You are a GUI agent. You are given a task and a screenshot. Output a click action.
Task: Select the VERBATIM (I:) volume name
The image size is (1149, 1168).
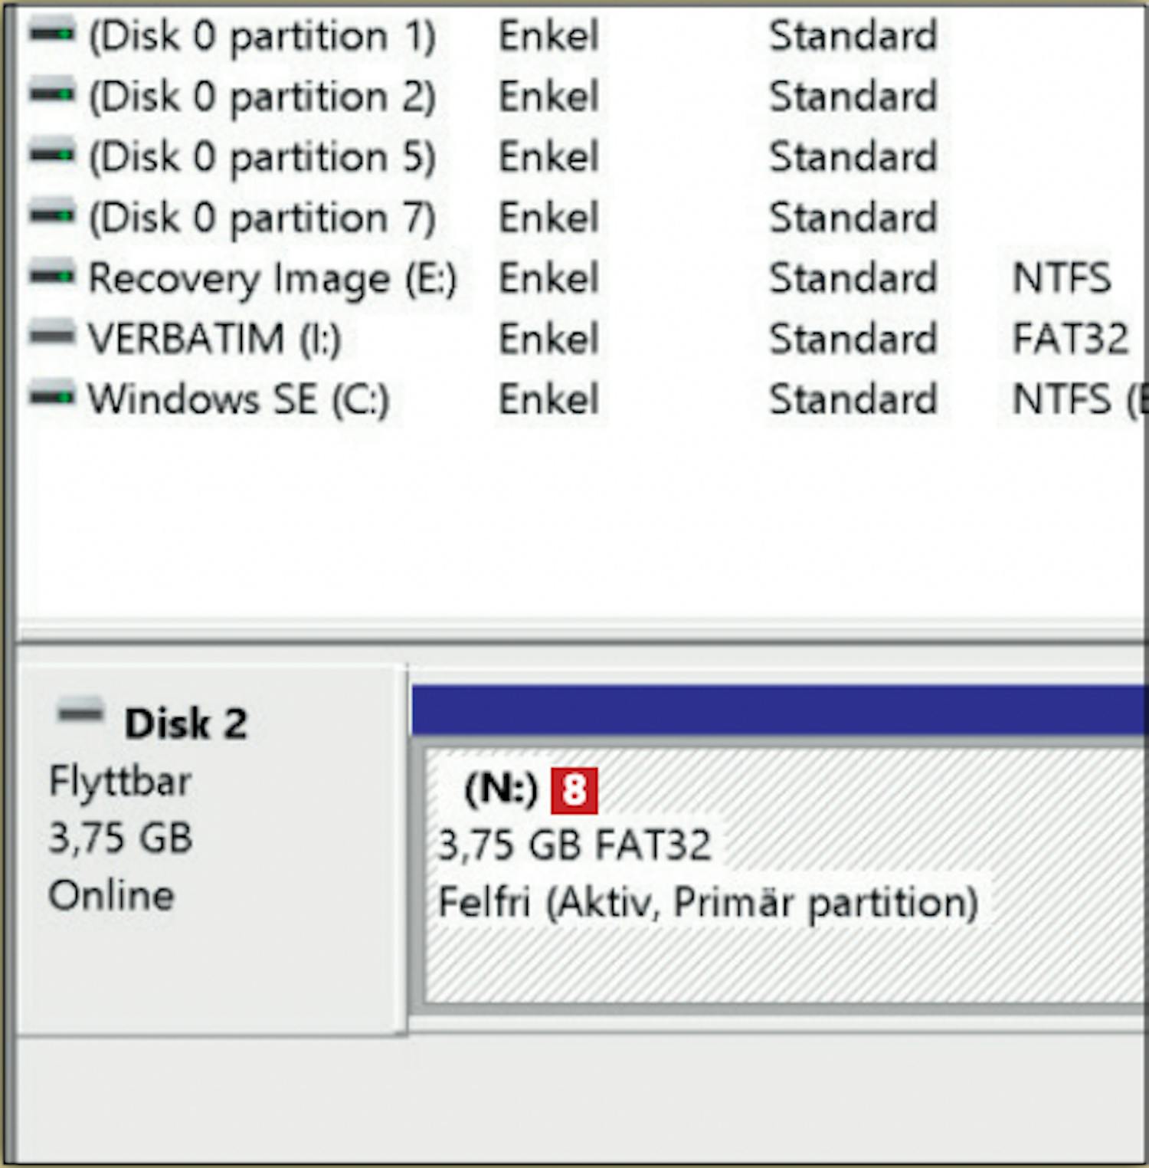pyautogui.click(x=214, y=339)
